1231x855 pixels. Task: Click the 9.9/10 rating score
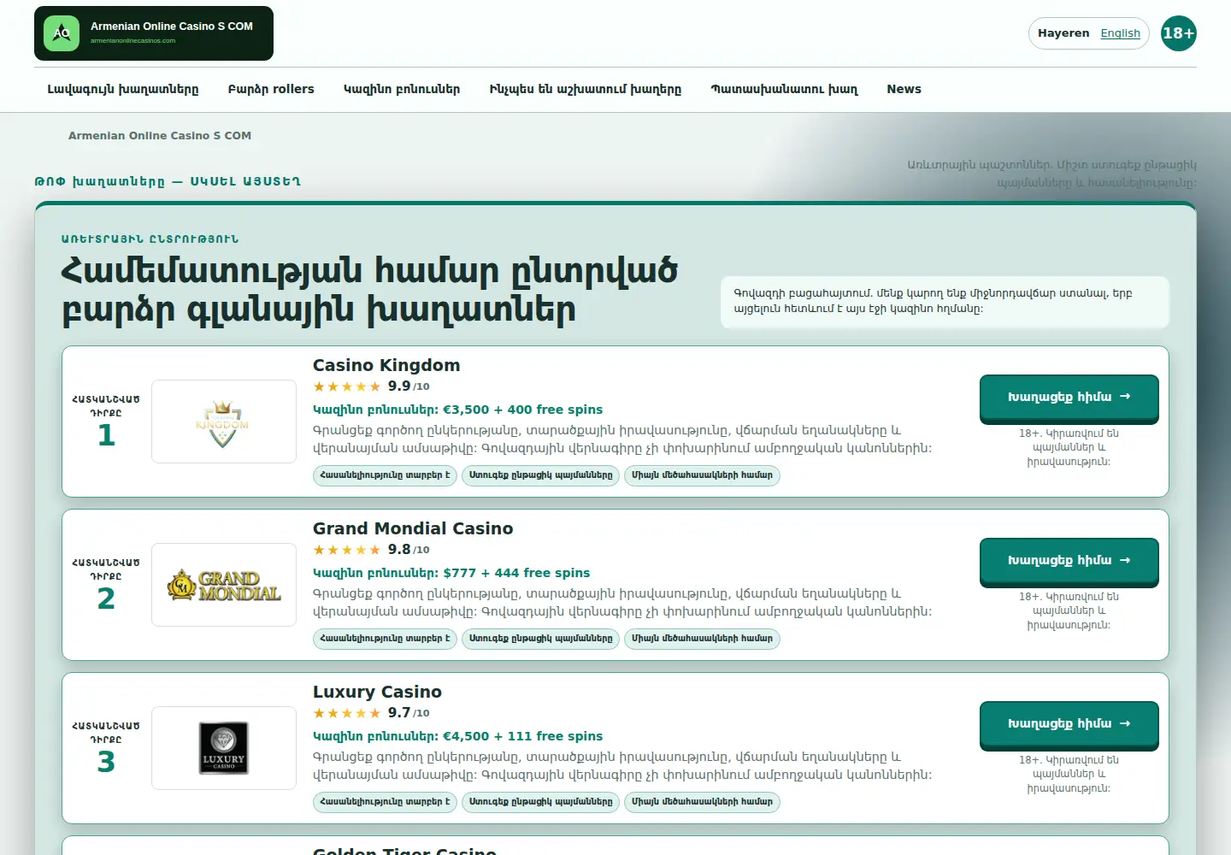[x=409, y=386]
